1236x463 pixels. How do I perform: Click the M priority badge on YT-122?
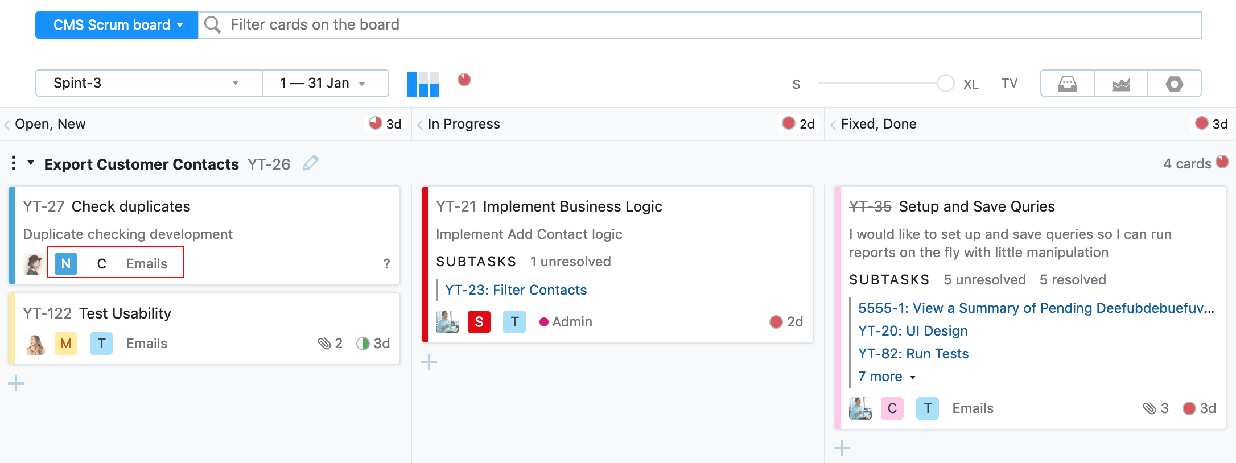pos(66,344)
